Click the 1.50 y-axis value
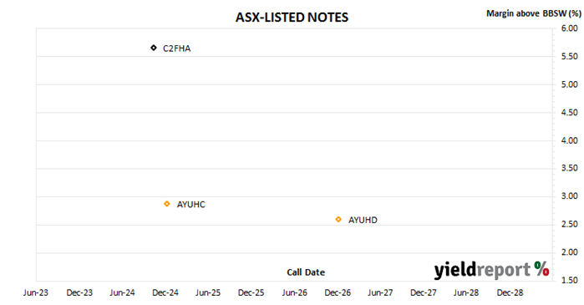Viewport: 584px width, 305px height. (570, 280)
